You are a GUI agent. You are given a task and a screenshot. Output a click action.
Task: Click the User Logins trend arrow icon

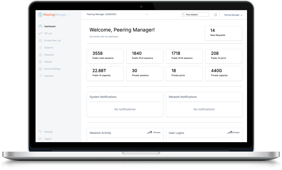[x=229, y=132]
